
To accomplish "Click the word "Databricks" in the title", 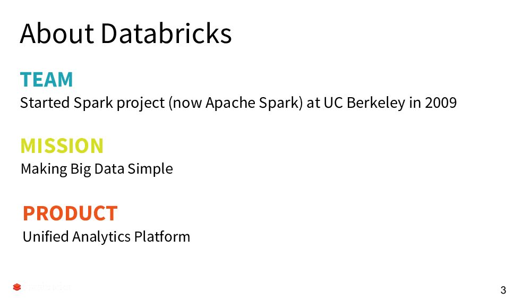I will [166, 33].
